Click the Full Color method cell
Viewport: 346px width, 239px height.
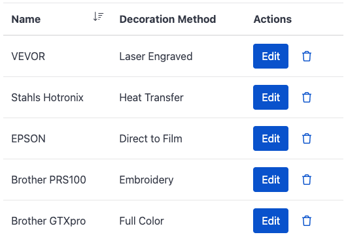[x=142, y=221]
